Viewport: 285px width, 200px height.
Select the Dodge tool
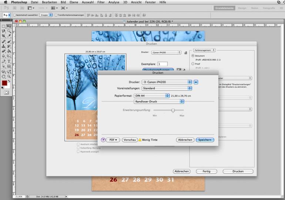pos(9,56)
